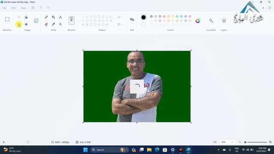The image size is (274, 154).
Task: Select the white Color 2 swatch
Action: click(x=143, y=24)
